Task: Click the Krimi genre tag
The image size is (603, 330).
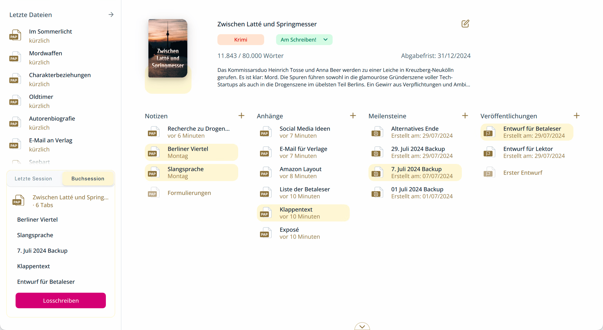Action: tap(241, 40)
